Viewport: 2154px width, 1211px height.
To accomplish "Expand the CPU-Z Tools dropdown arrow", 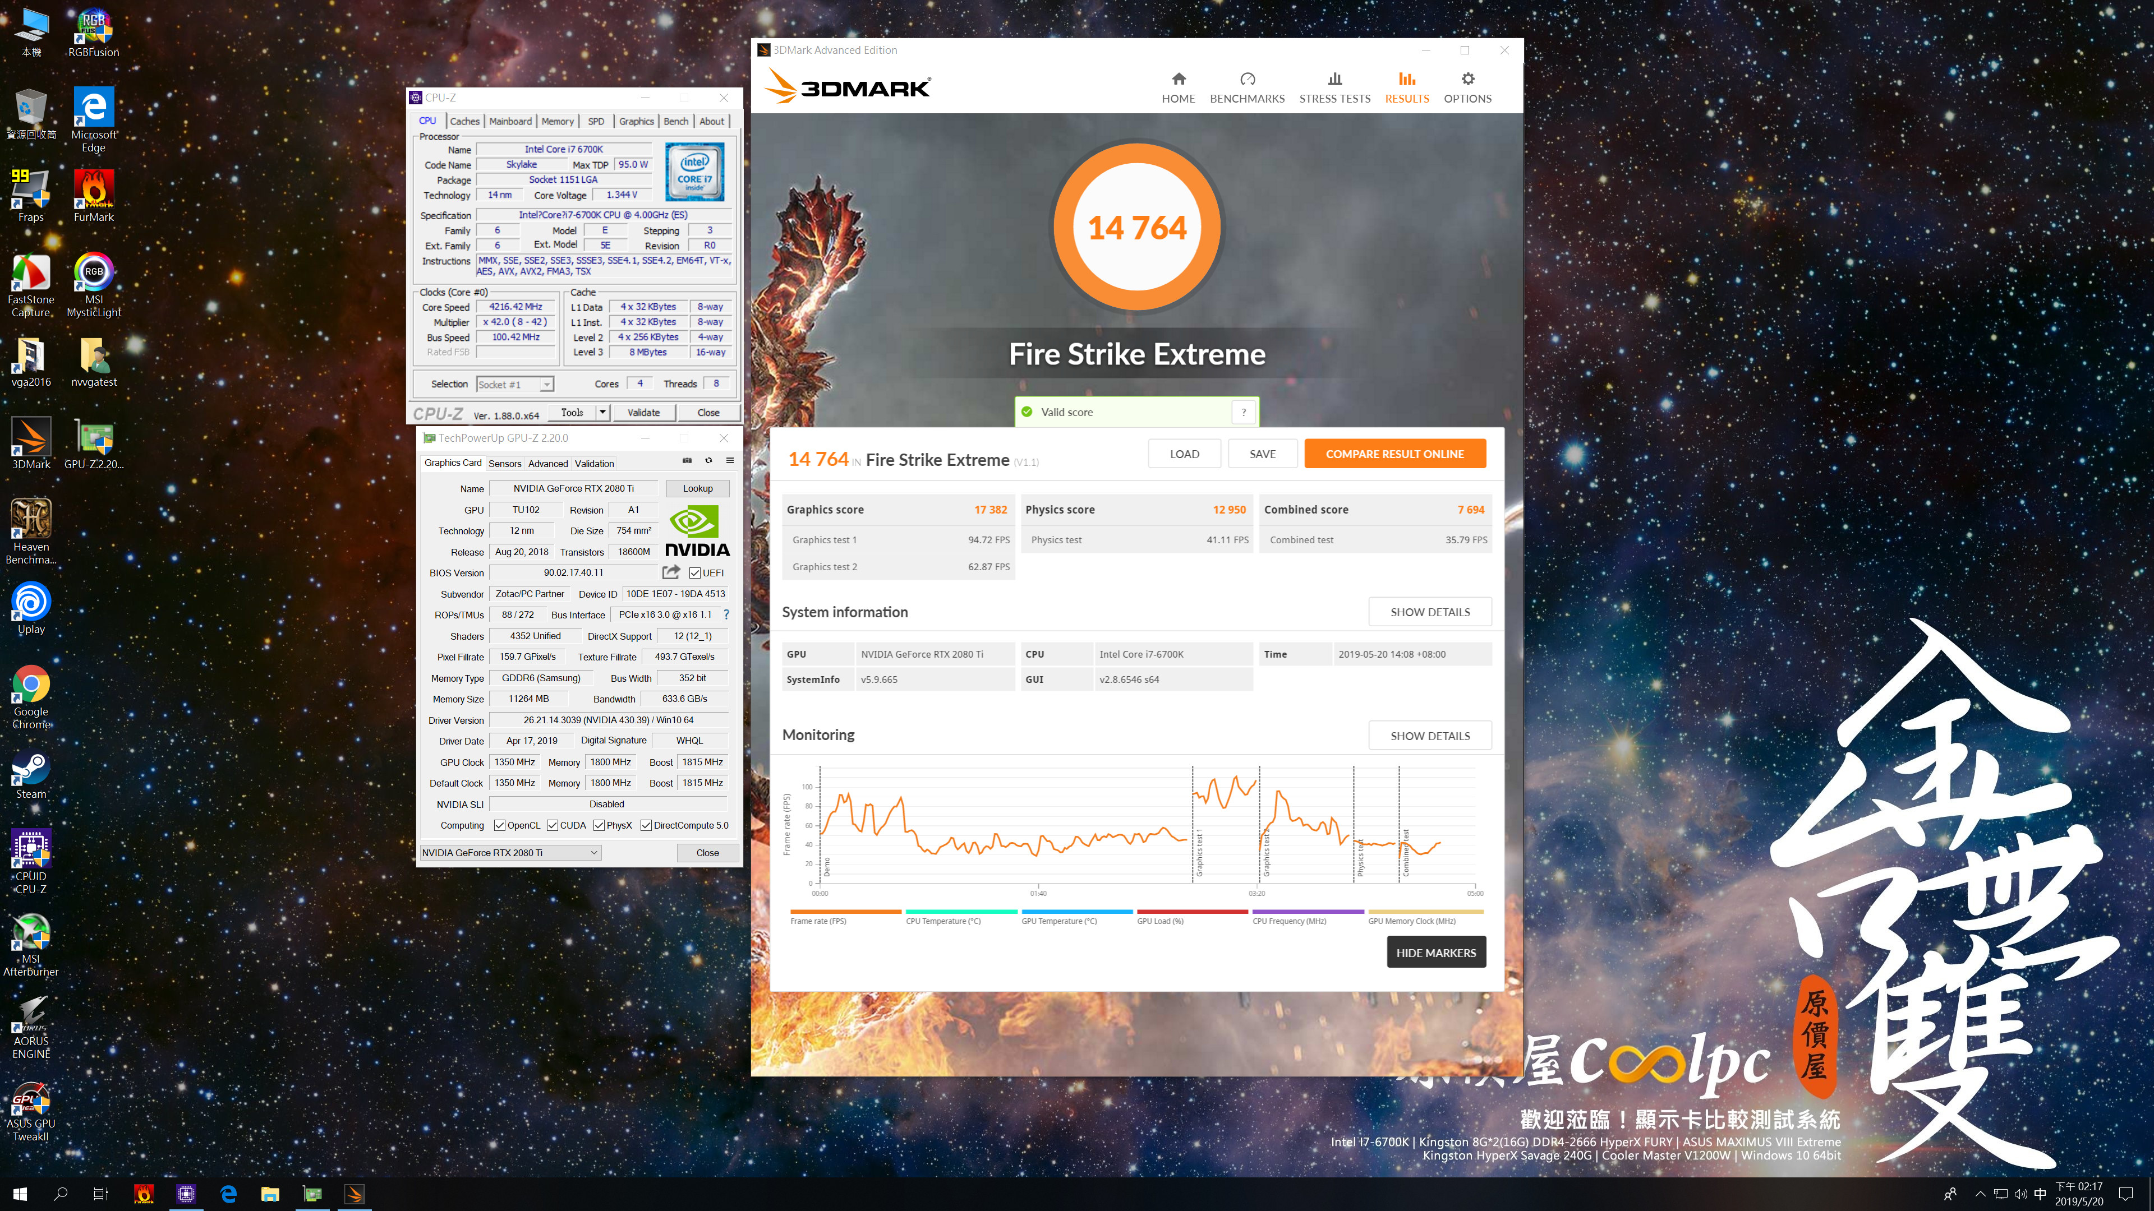I will [602, 412].
